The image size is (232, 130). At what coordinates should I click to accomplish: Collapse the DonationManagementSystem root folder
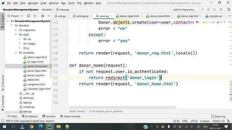click(8, 21)
